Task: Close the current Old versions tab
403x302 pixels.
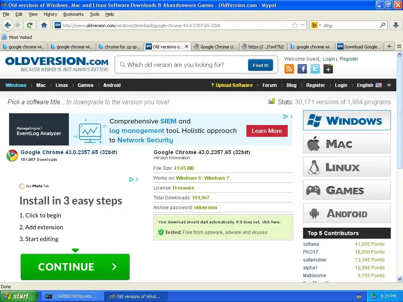Action: (x=187, y=46)
